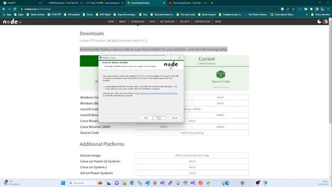The width and height of the screenshot is (332, 187).
Task: Open Visual Studio Code from the taskbar
Action: point(147,183)
